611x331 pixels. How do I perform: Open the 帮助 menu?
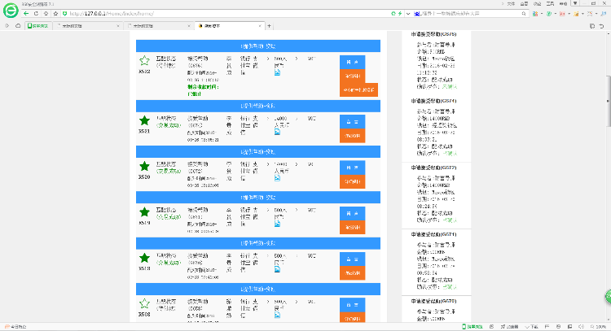click(563, 3)
